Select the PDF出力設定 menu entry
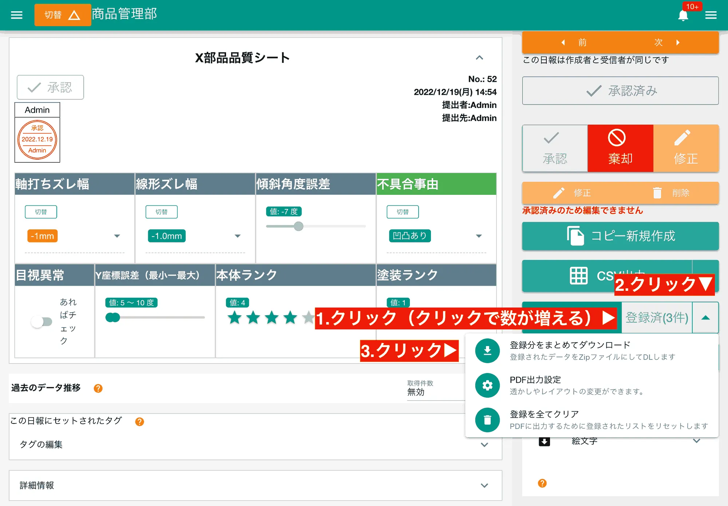 (x=535, y=380)
